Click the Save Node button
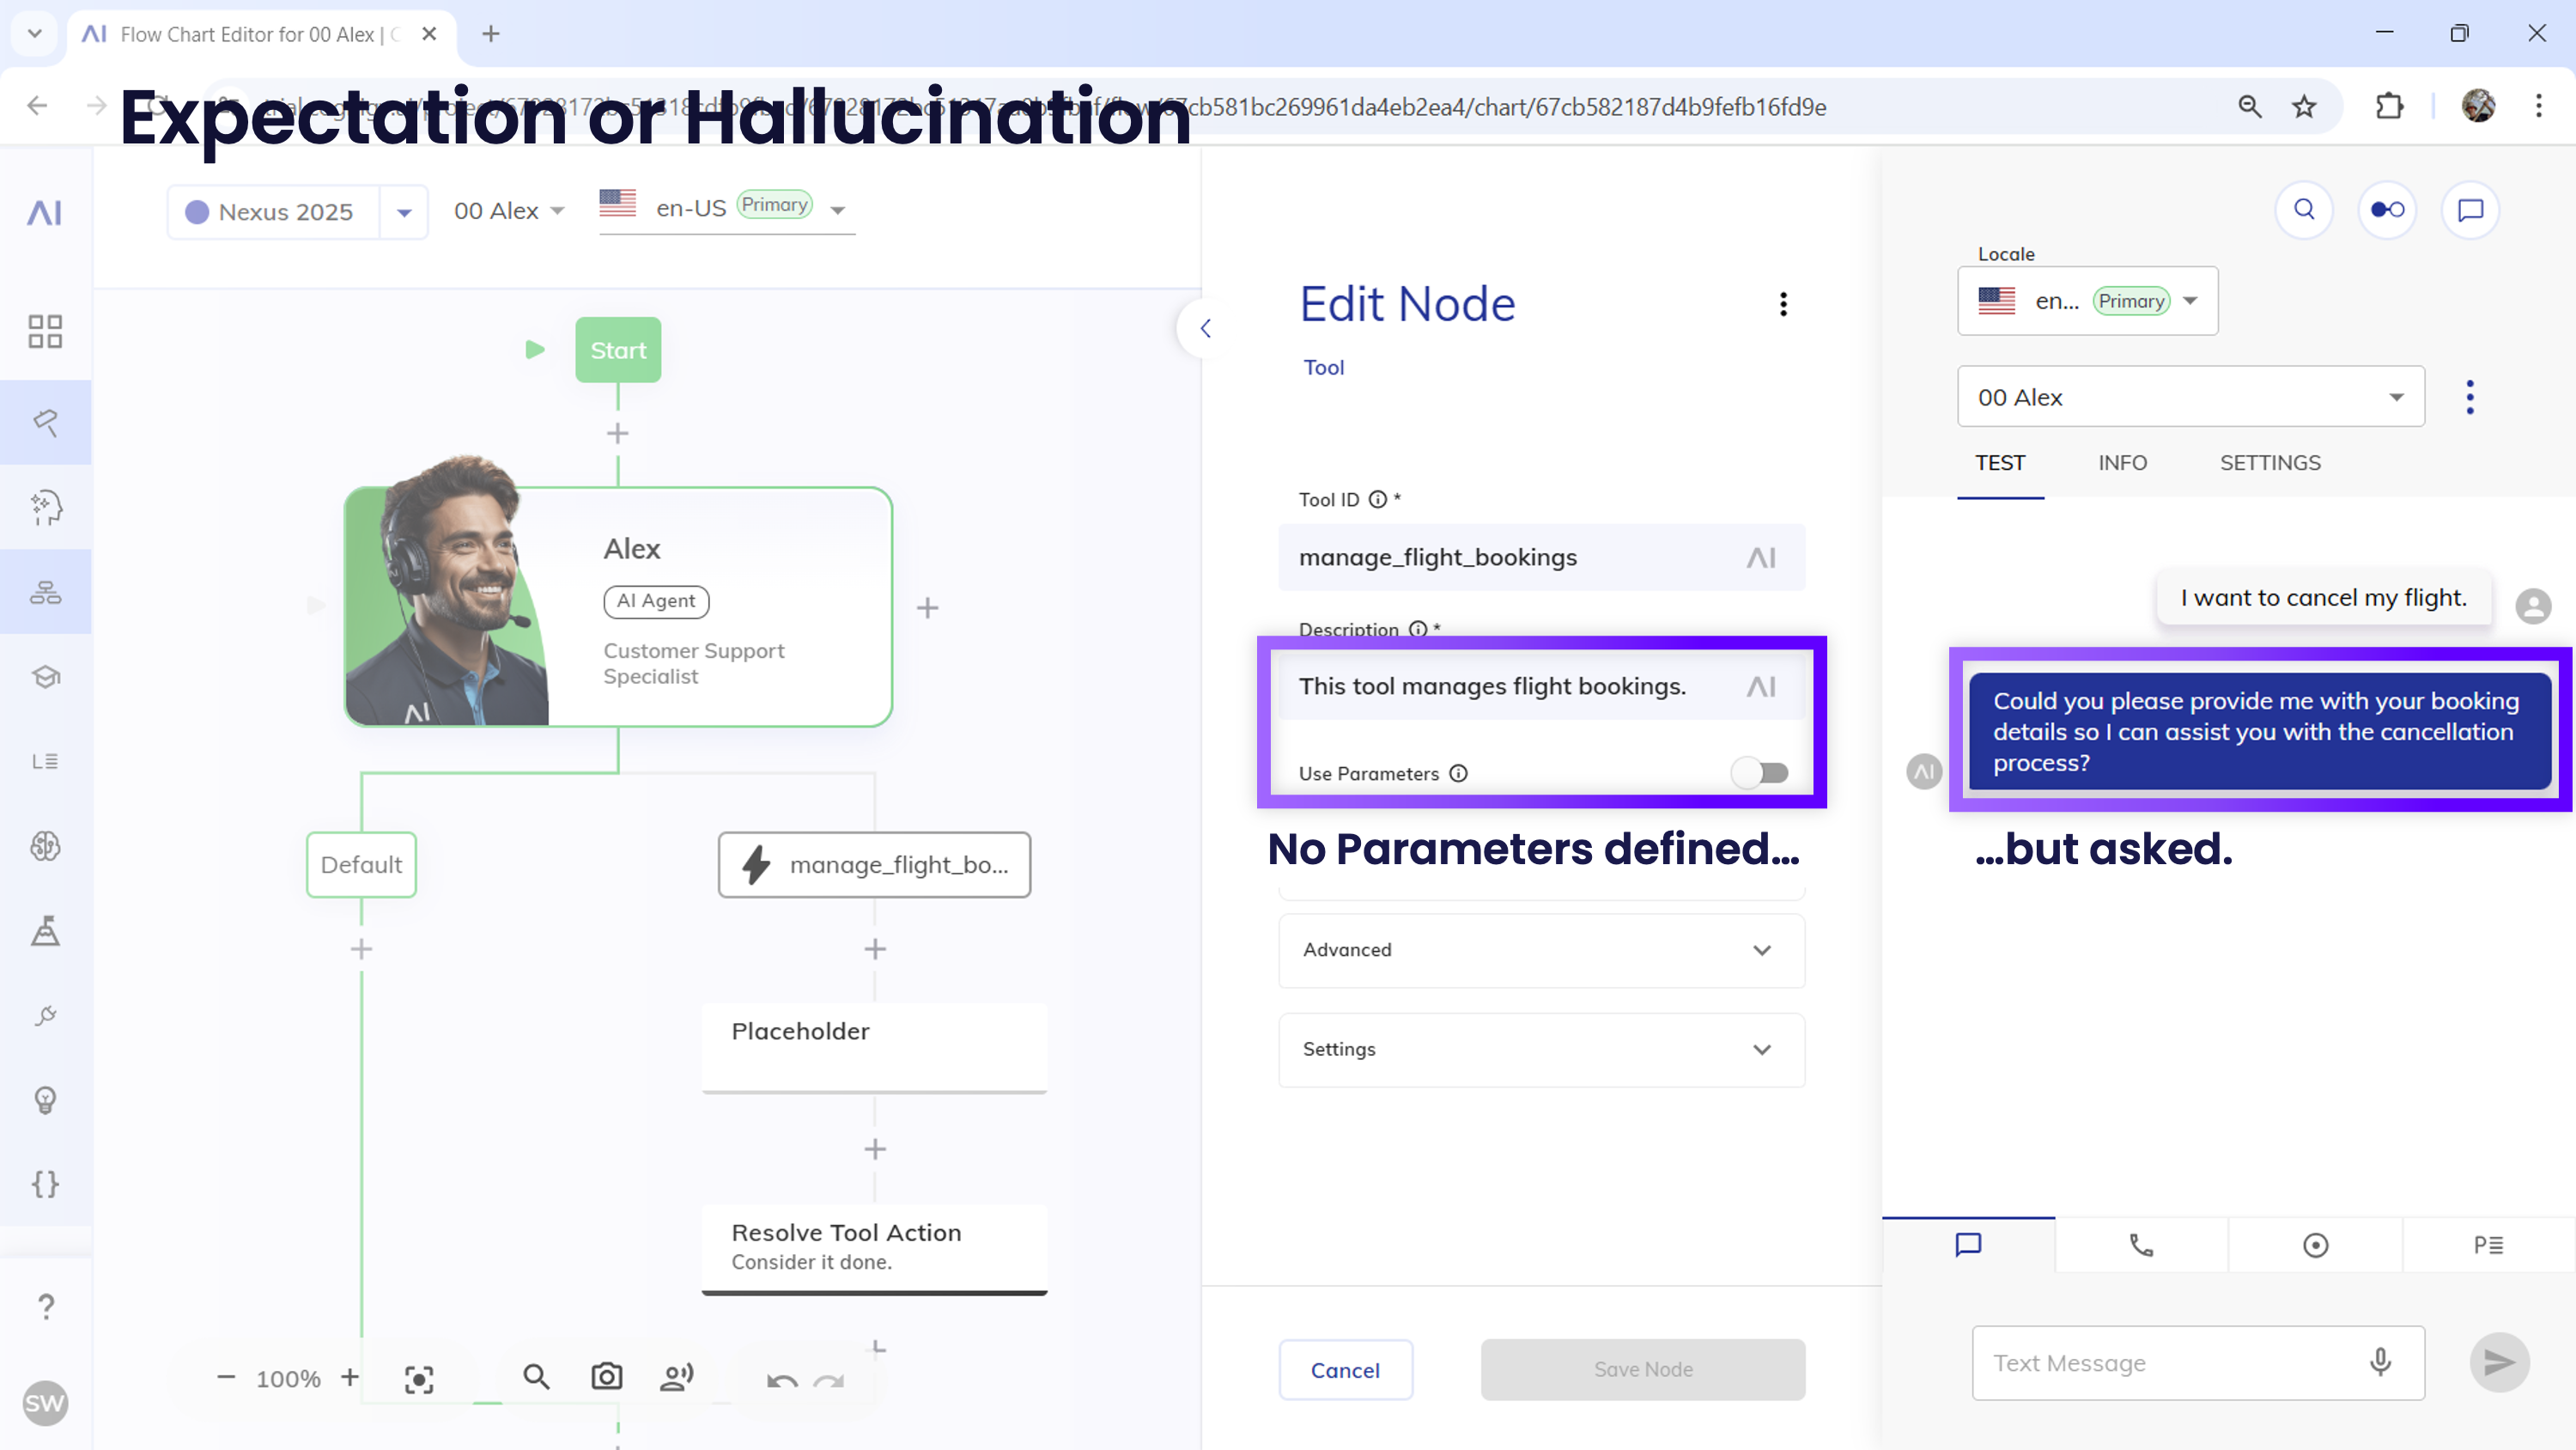Screen dimensions: 2576x1450 [1642, 1369]
